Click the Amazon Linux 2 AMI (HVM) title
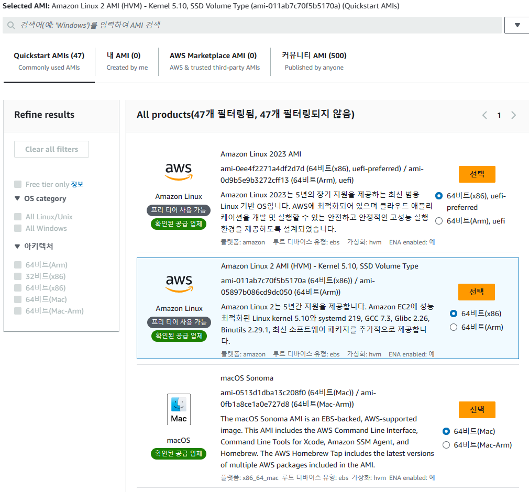 [319, 266]
